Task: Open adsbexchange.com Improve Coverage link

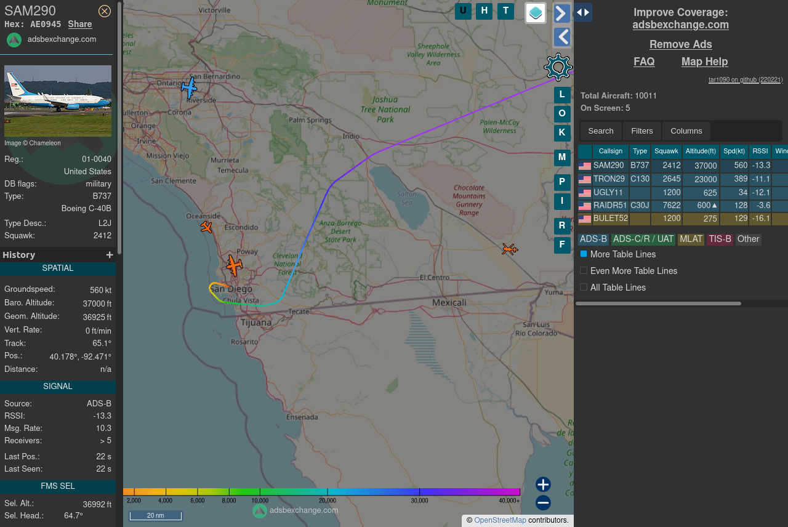Action: coord(681,25)
